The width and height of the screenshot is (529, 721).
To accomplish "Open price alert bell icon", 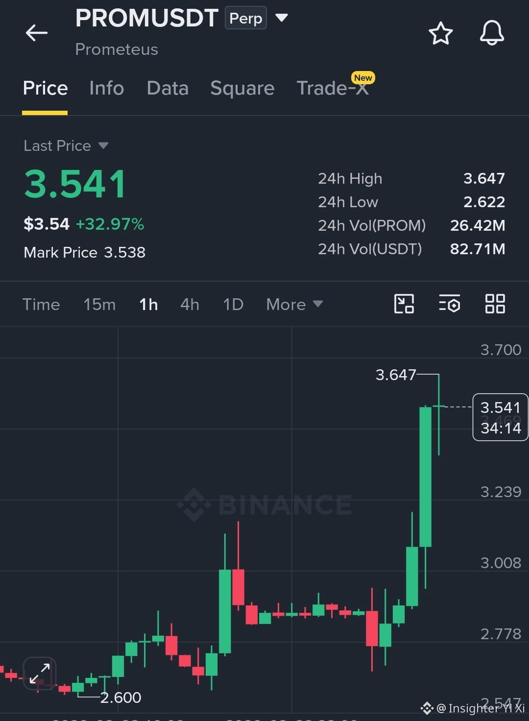I will pyautogui.click(x=492, y=33).
